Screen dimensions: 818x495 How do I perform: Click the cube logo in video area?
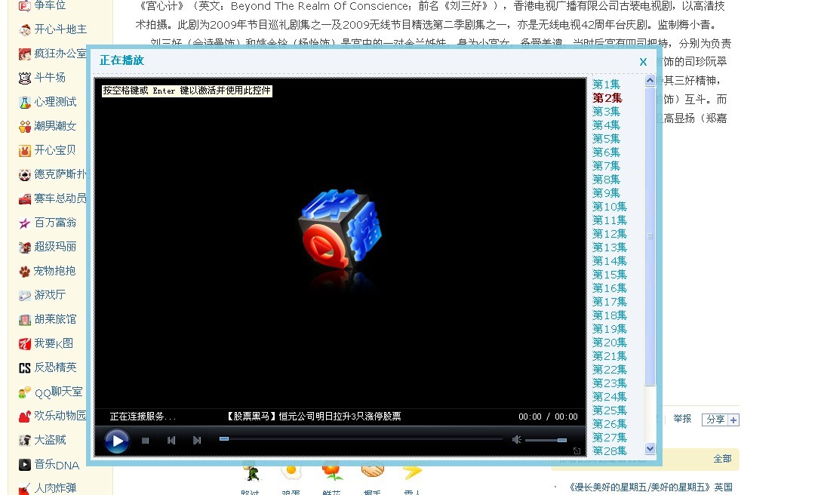pos(340,229)
